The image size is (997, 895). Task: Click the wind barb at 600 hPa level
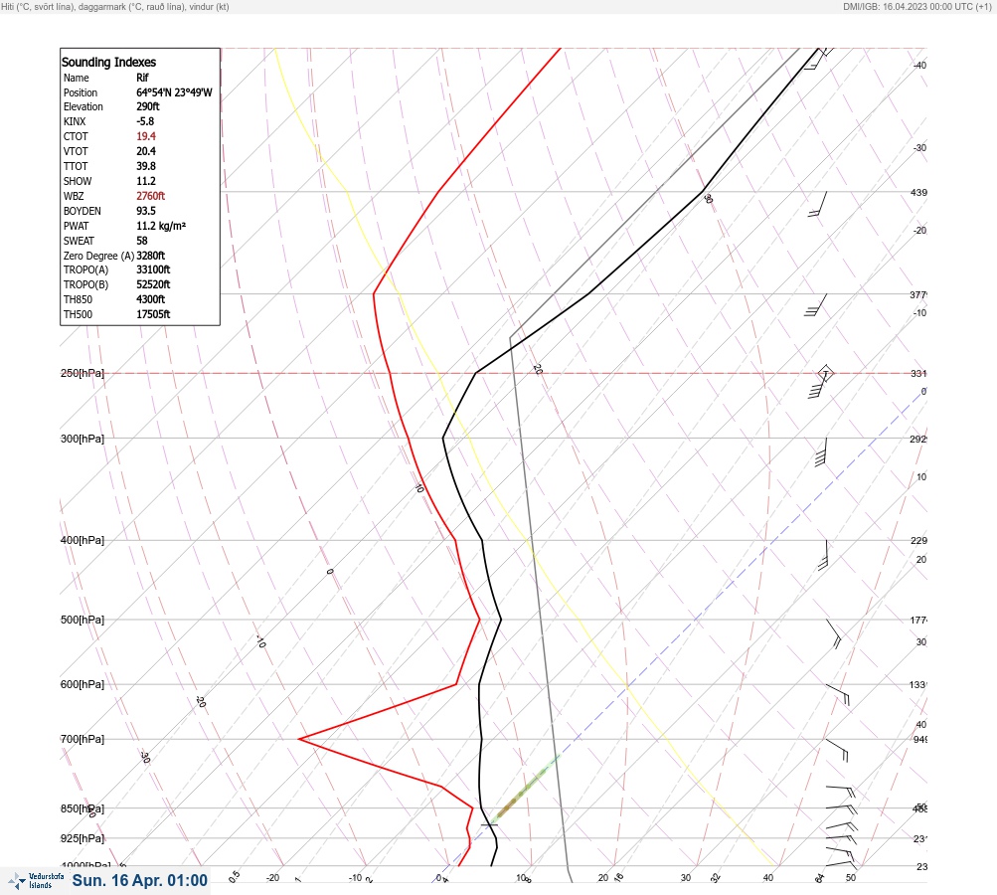[838, 694]
